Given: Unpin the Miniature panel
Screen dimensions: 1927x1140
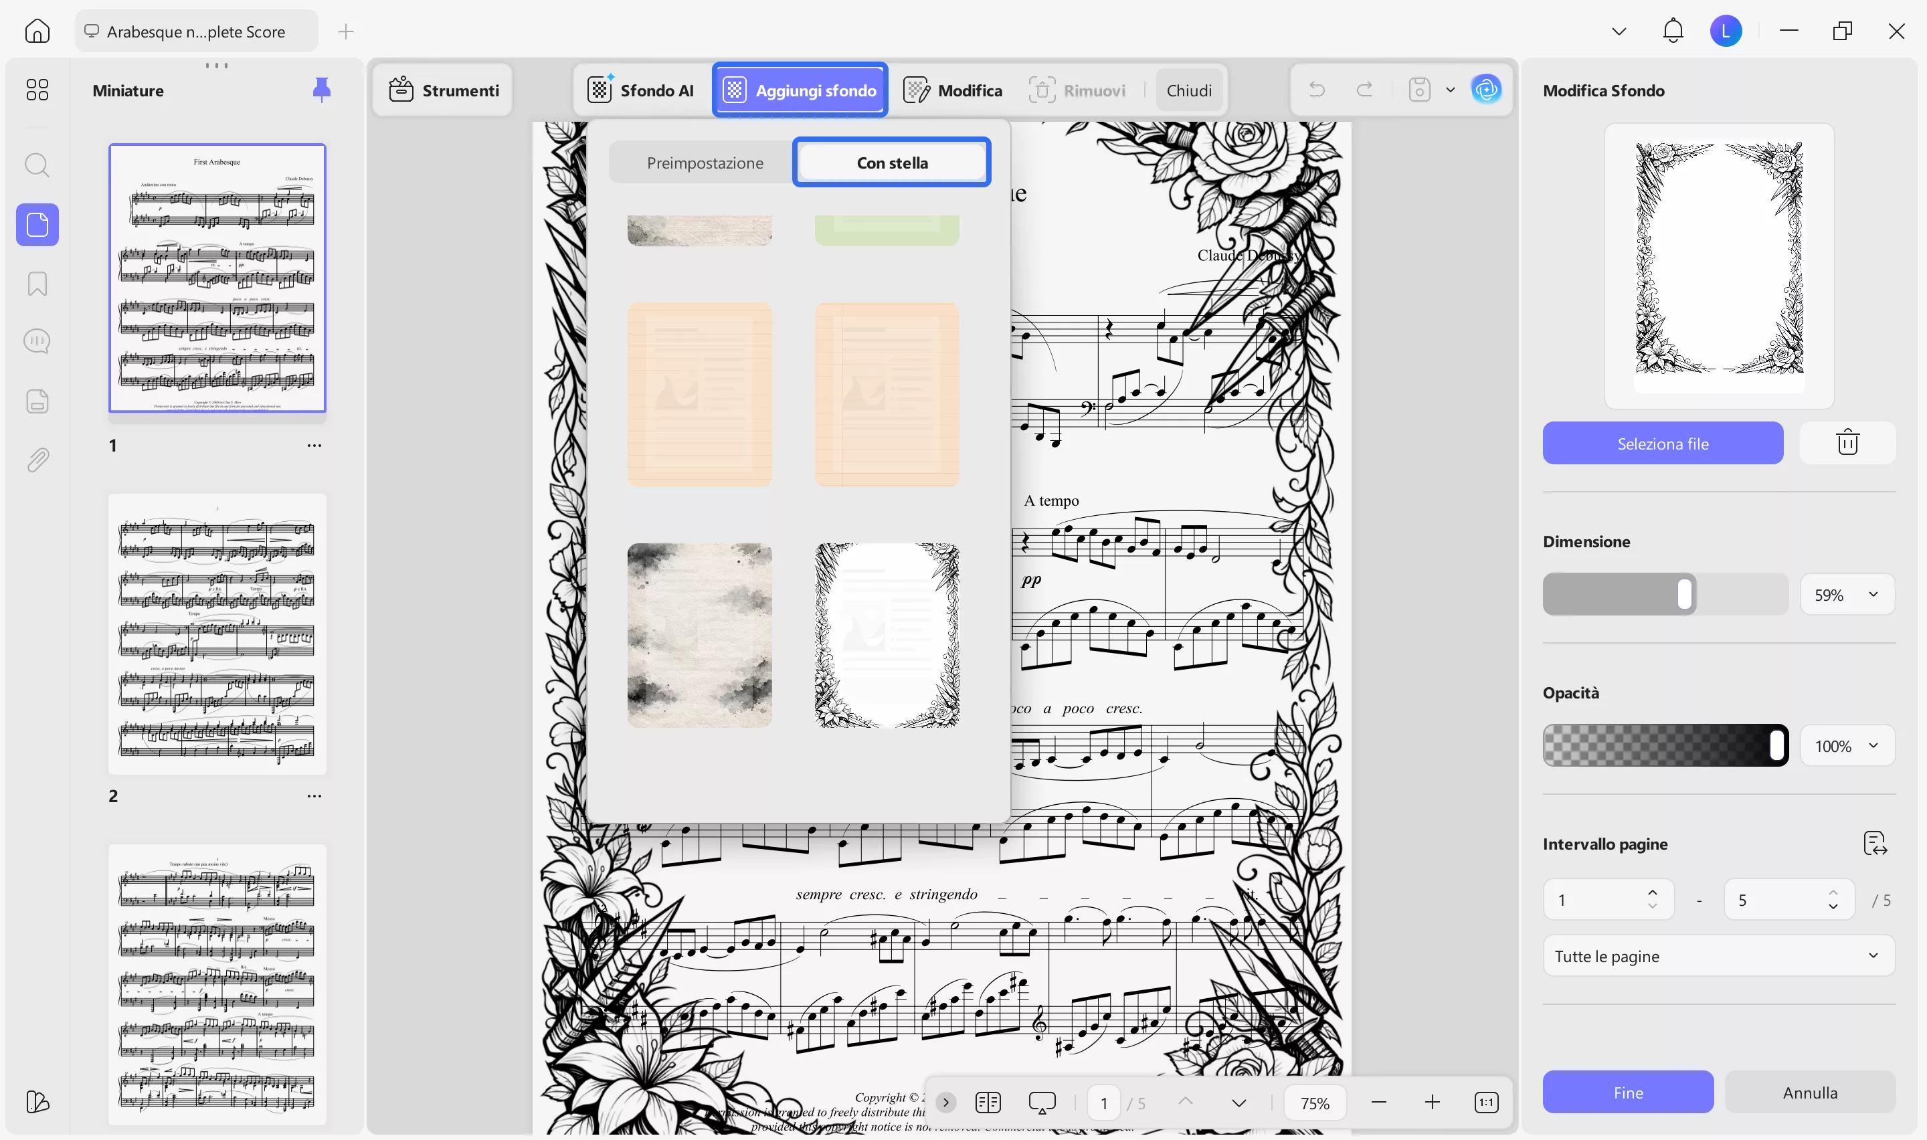Looking at the screenshot, I should click(322, 90).
